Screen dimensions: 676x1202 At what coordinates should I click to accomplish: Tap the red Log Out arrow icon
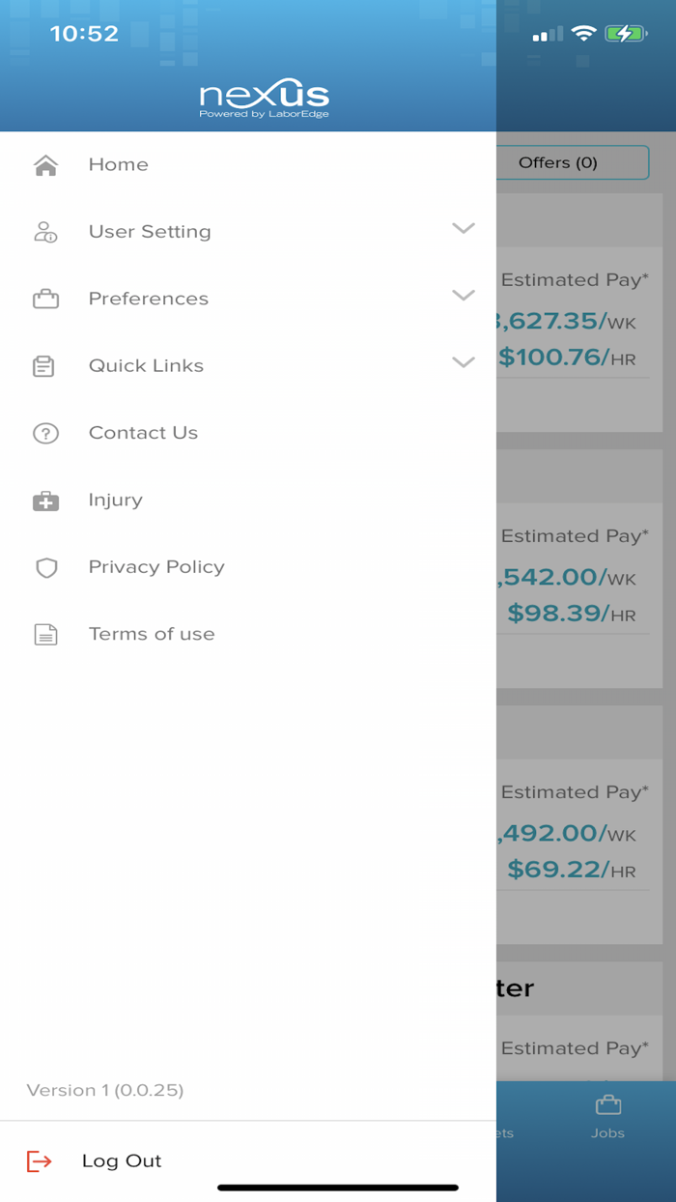pos(40,1160)
